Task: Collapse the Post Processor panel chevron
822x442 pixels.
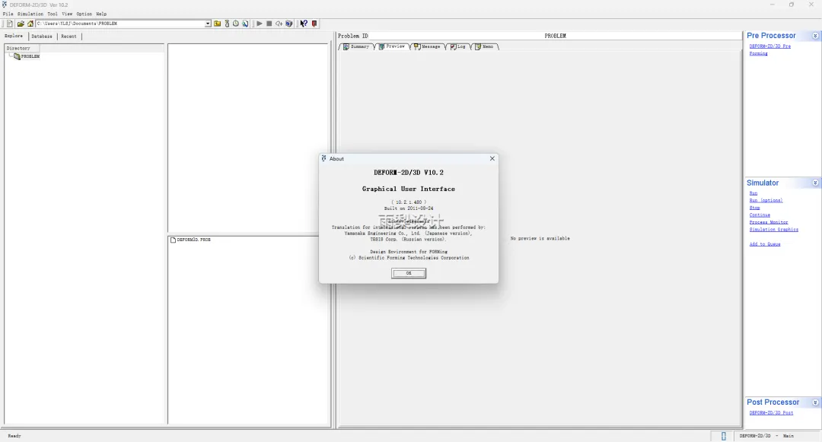Action: tap(815, 402)
